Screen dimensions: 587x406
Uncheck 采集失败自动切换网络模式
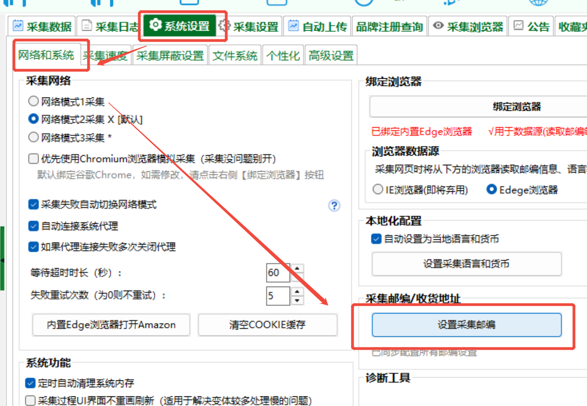(x=33, y=204)
